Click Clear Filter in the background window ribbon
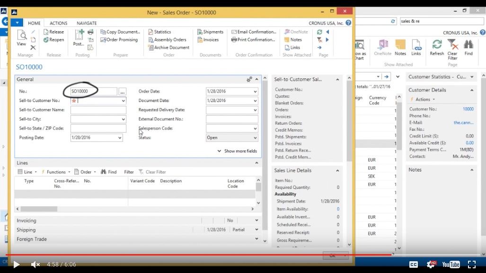The height and width of the screenshot is (273, 486). [x=452, y=50]
